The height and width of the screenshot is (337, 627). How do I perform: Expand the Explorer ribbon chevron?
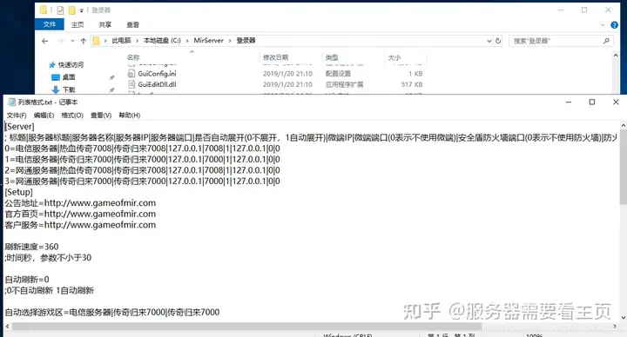pyautogui.click(x=603, y=25)
